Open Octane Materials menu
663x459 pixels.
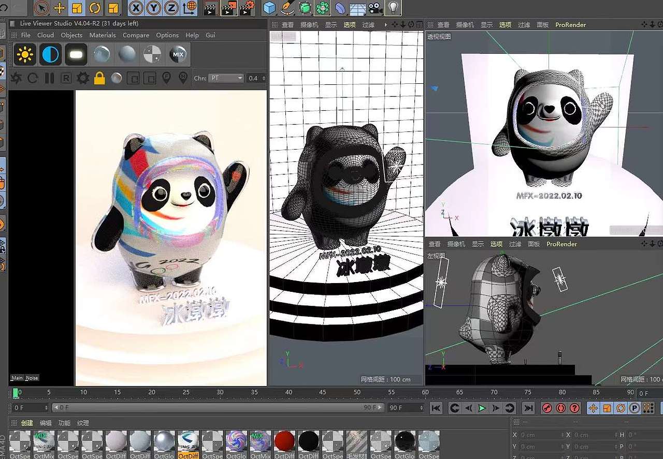click(x=103, y=35)
